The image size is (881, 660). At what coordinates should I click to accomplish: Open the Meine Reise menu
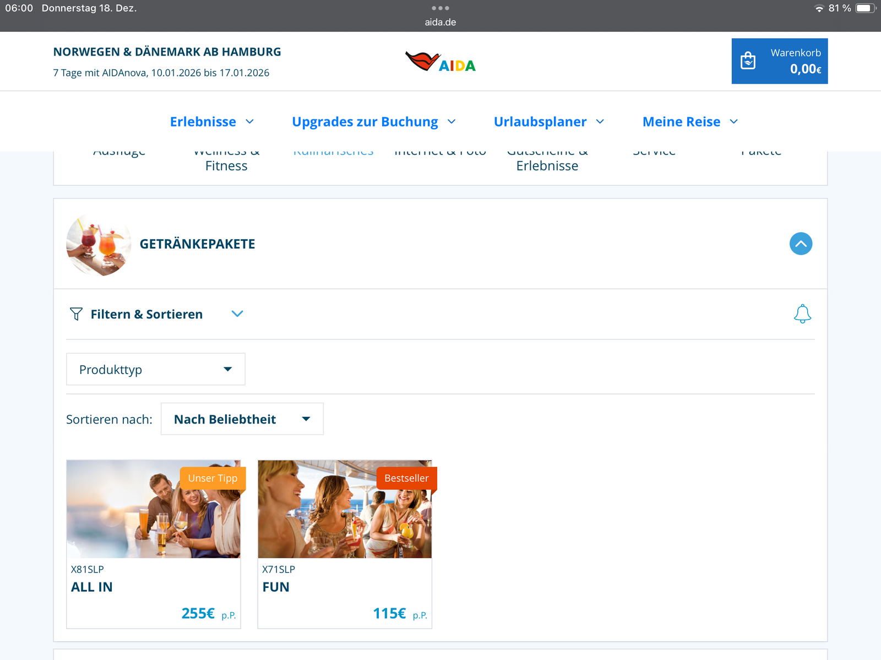pyautogui.click(x=689, y=122)
